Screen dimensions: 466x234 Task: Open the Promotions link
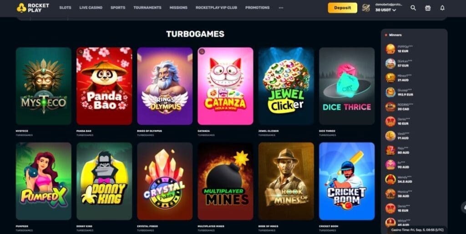click(258, 8)
